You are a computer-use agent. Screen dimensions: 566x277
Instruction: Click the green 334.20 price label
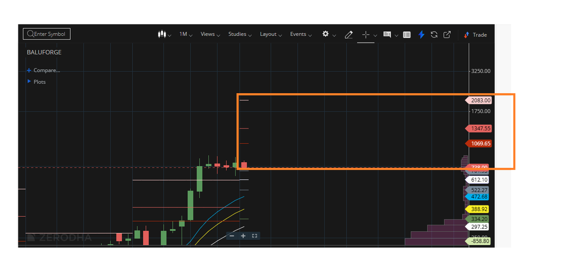(478, 219)
